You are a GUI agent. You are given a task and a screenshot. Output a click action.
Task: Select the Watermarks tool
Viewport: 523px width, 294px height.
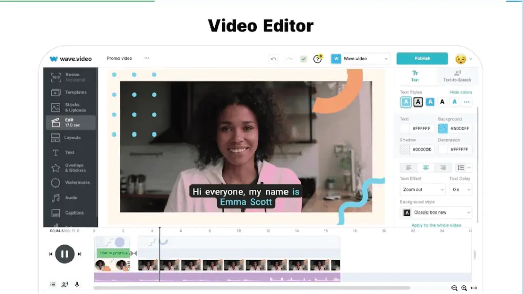click(72, 182)
